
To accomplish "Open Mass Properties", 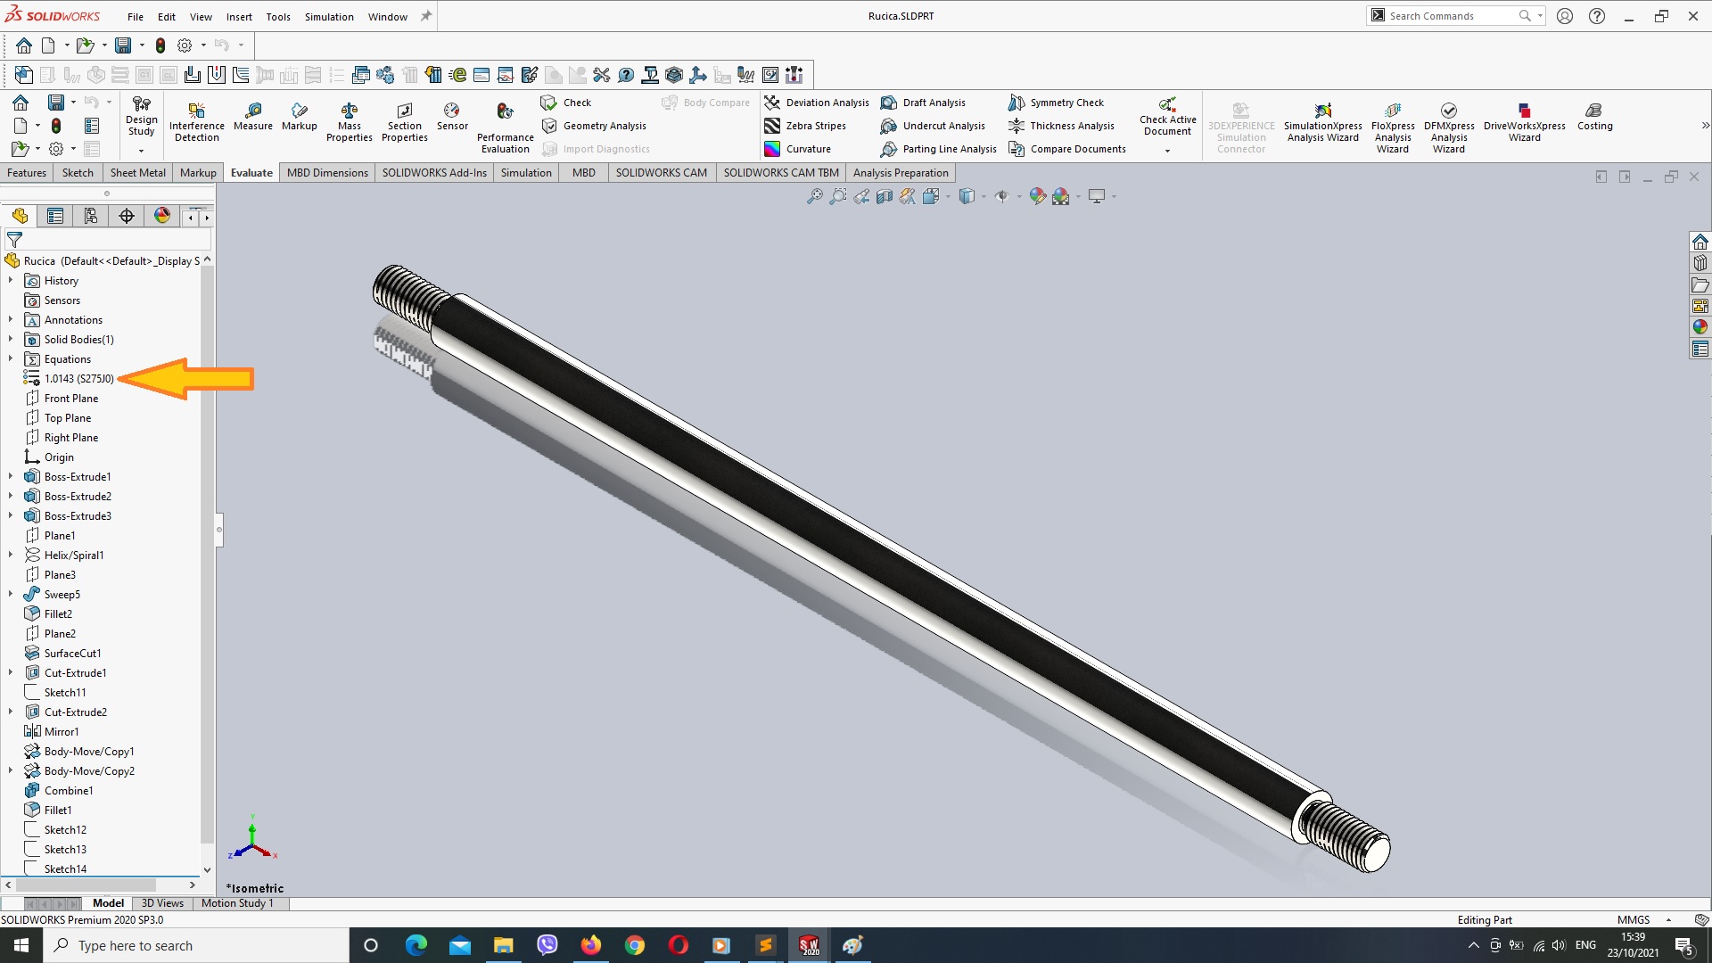I will point(349,121).
